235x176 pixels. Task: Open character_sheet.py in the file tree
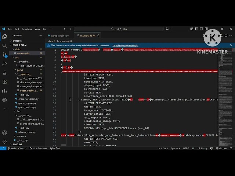(28, 99)
